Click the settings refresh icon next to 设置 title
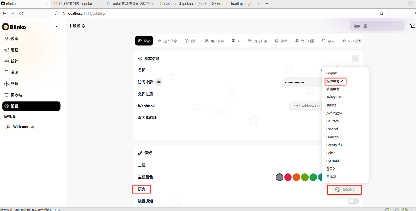416x211 pixels. (x=83, y=26)
